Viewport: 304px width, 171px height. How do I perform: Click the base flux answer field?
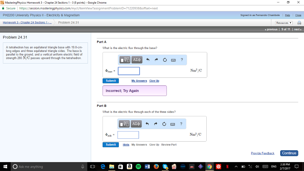tap(129, 71)
